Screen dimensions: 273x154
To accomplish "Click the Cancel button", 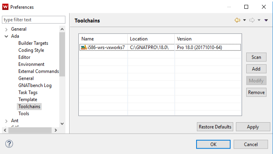I will pyautogui.click(x=251, y=144).
